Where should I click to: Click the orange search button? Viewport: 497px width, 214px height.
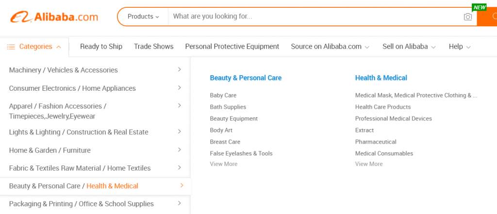pyautogui.click(x=487, y=17)
